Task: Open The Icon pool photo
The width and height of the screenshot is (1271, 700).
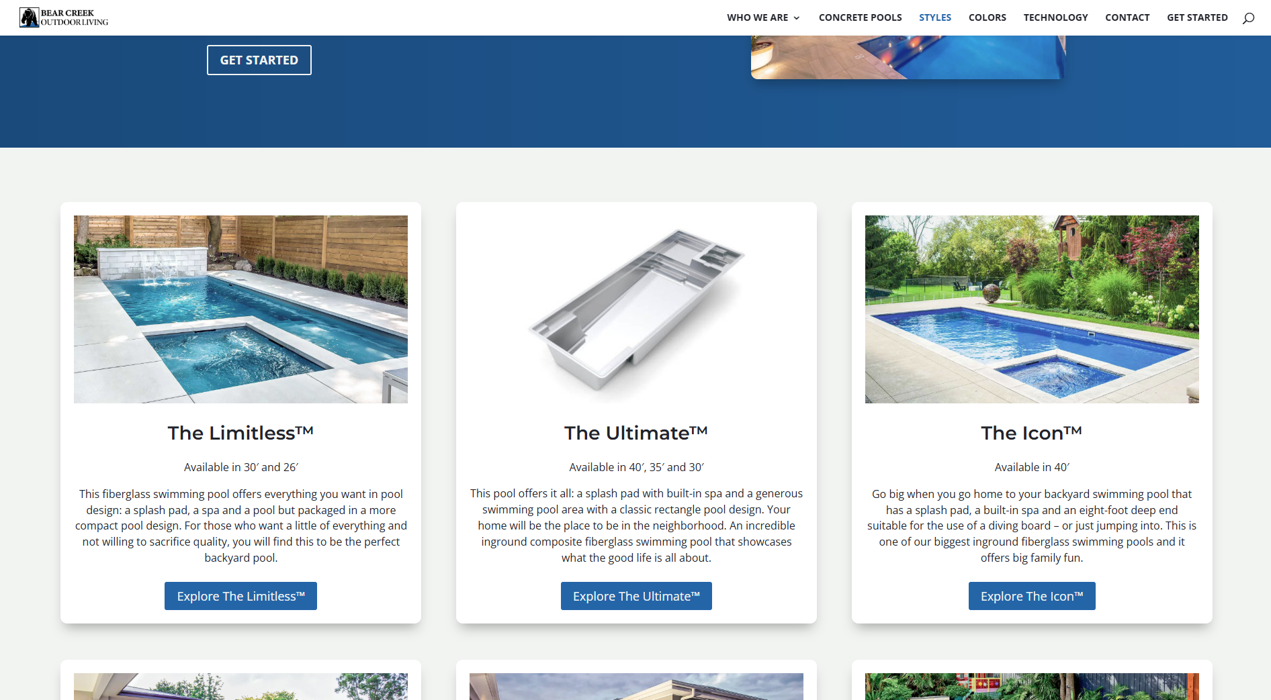Action: point(1032,309)
